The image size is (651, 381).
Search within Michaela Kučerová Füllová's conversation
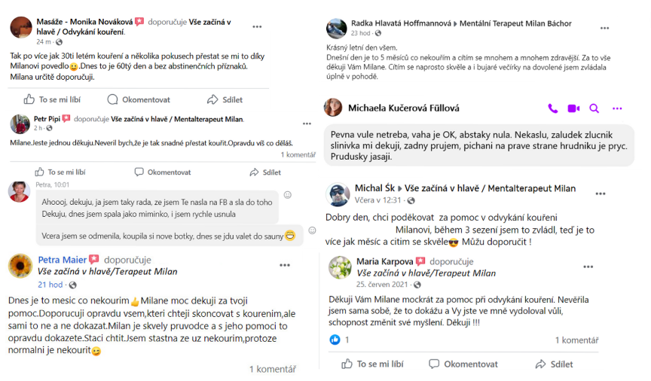594,108
